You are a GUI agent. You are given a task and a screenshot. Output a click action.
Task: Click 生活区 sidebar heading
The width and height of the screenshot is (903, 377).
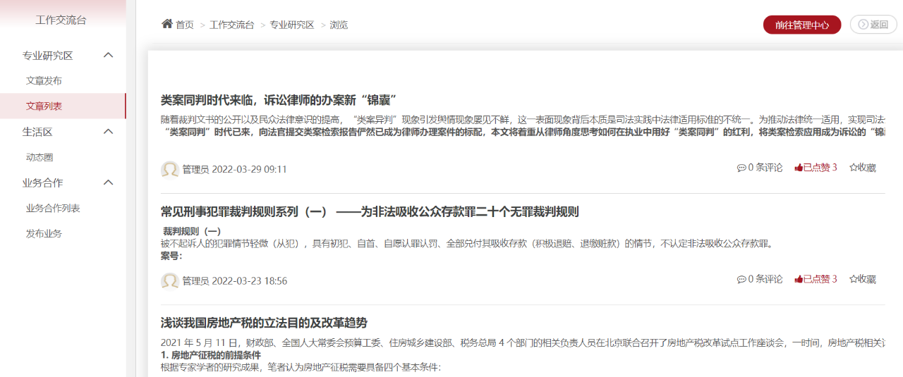tap(37, 131)
